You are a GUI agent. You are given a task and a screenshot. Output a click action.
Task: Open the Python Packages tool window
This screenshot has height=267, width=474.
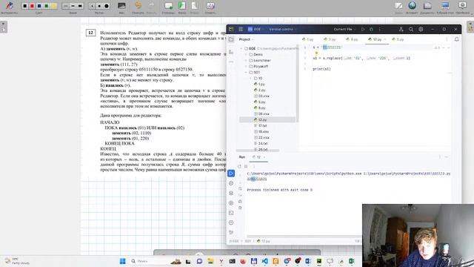click(231, 193)
